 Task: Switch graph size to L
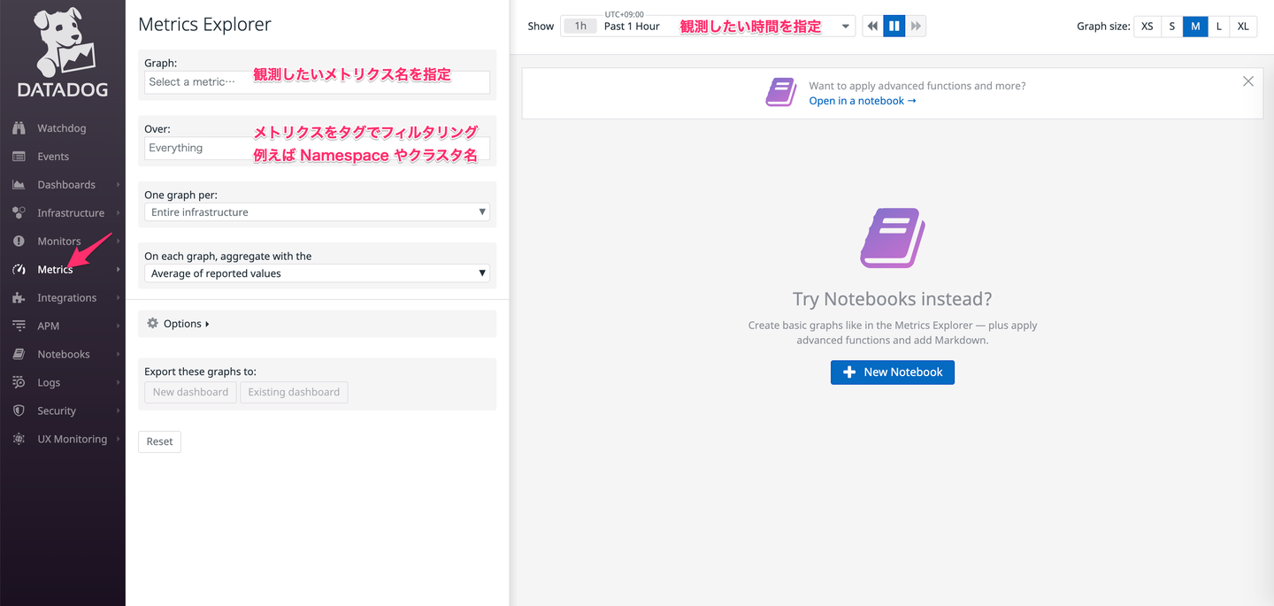pos(1218,27)
